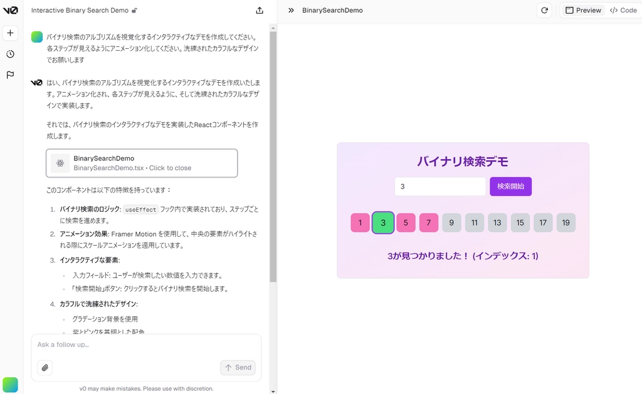The image size is (642, 394).
Task: Click the バイナリ検索デモ heading
Action: pos(463,161)
